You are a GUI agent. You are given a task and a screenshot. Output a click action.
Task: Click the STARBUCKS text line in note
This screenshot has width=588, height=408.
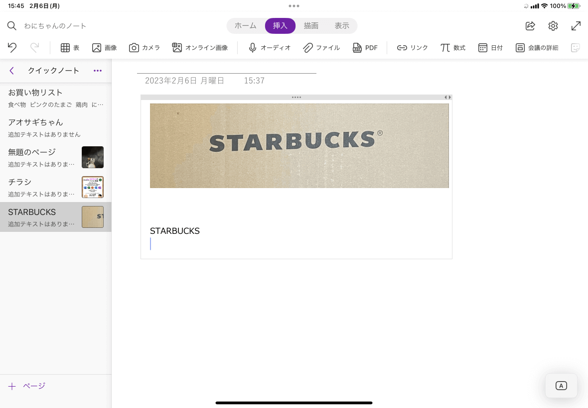[175, 231]
